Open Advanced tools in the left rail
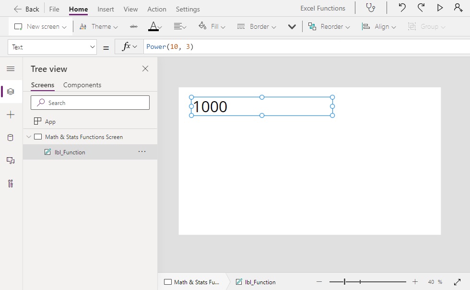The image size is (470, 290). click(11, 184)
